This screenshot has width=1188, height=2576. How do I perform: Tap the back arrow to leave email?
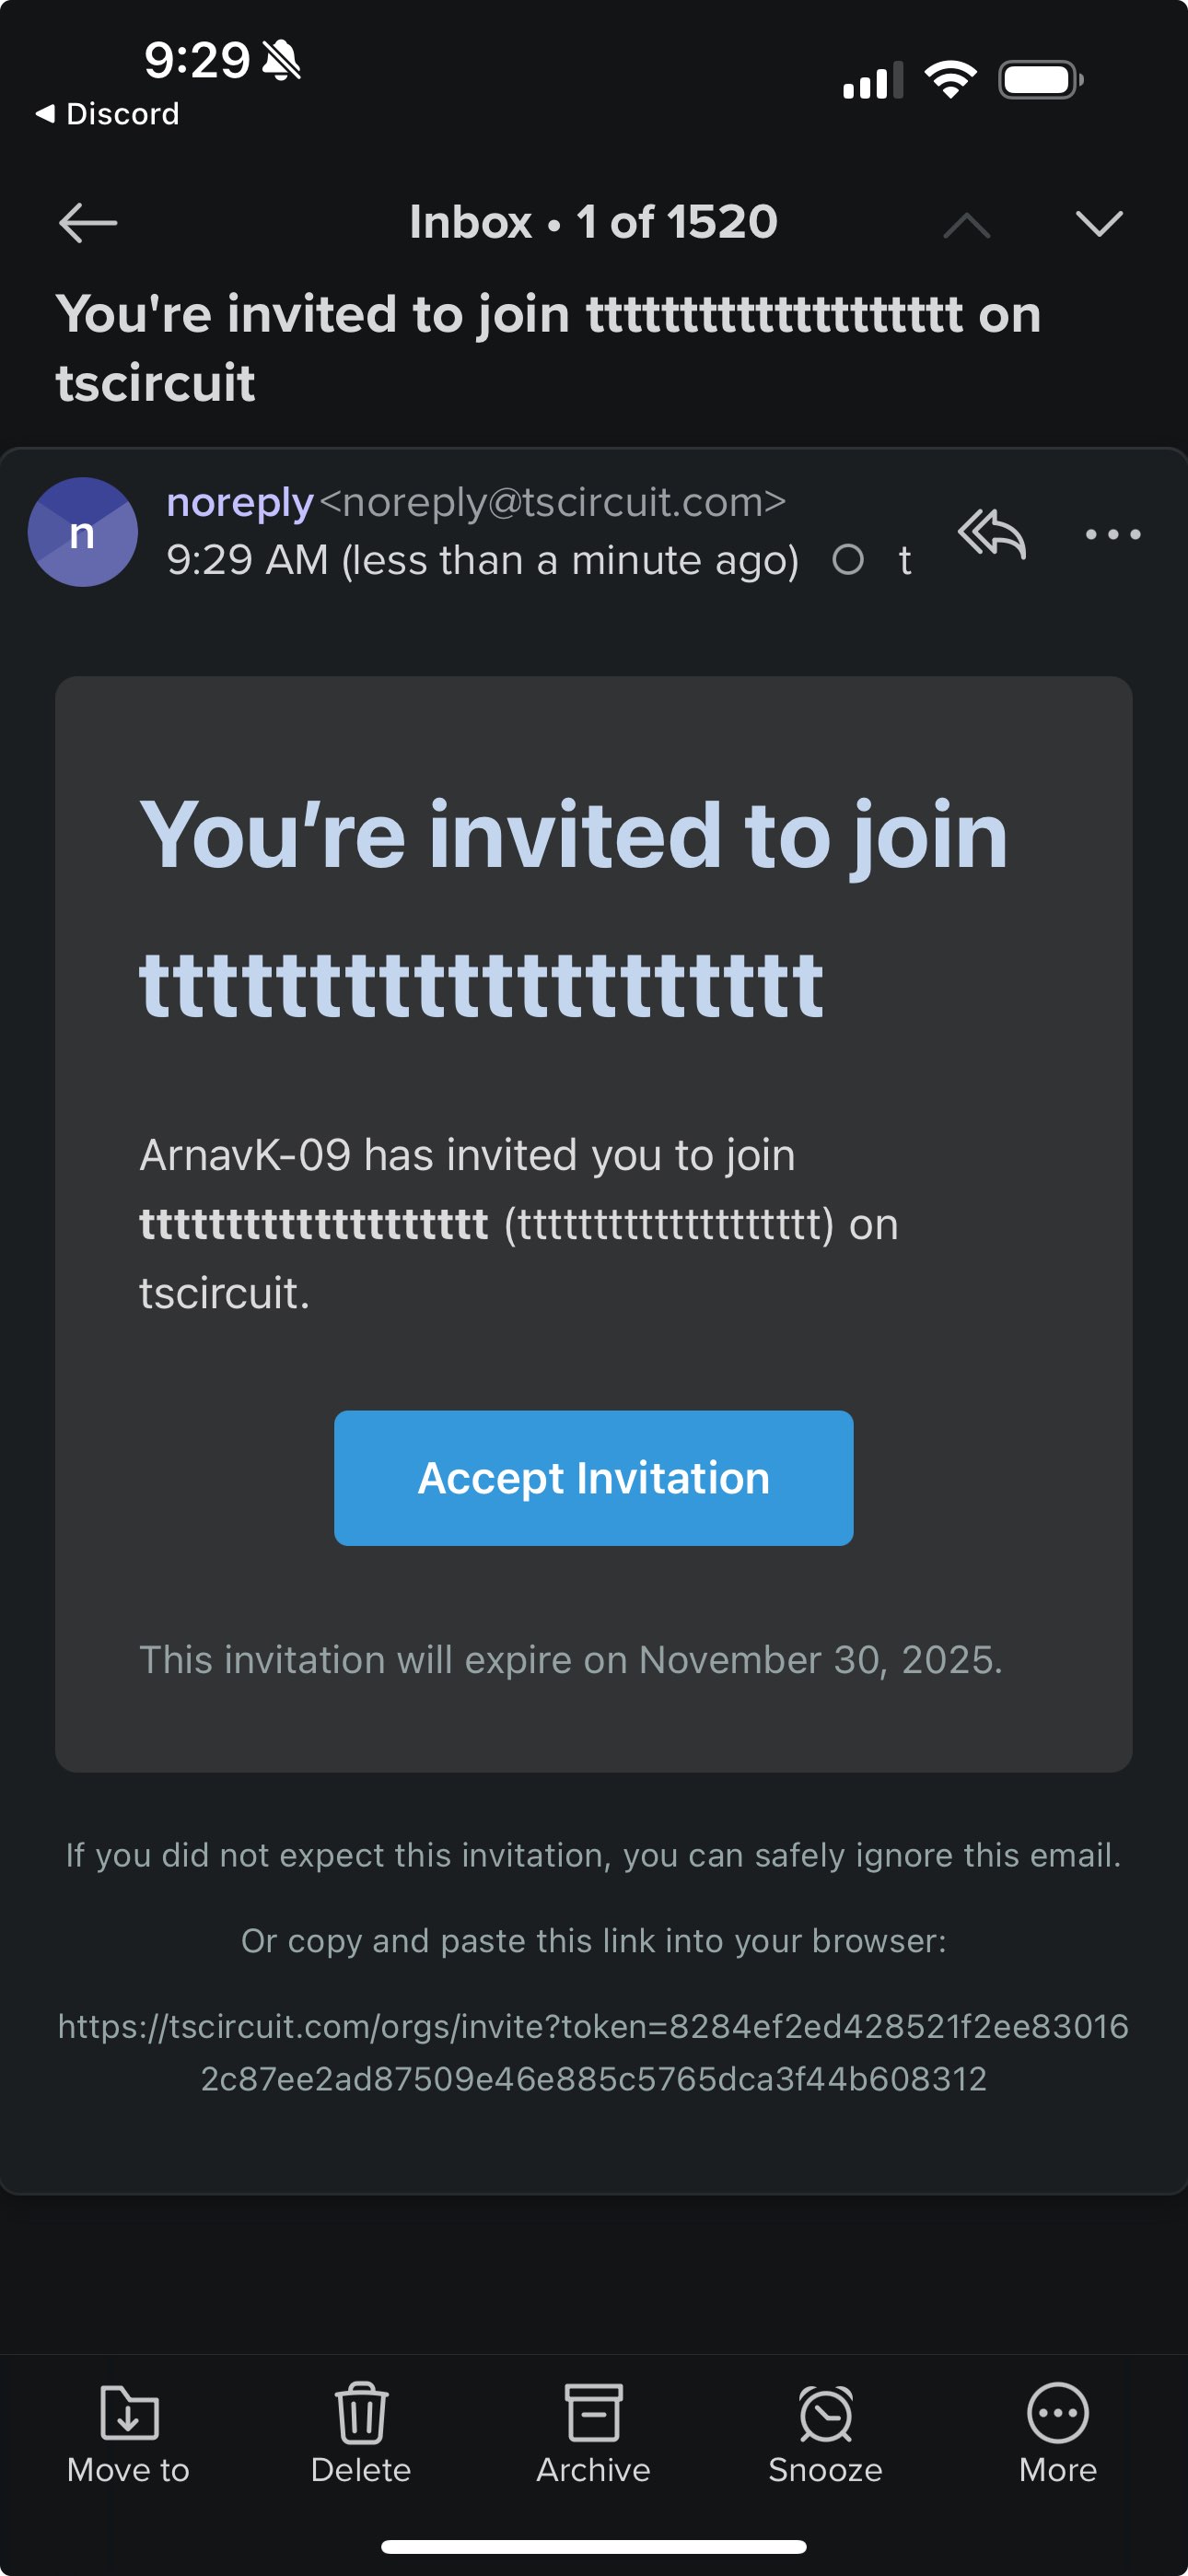click(88, 223)
